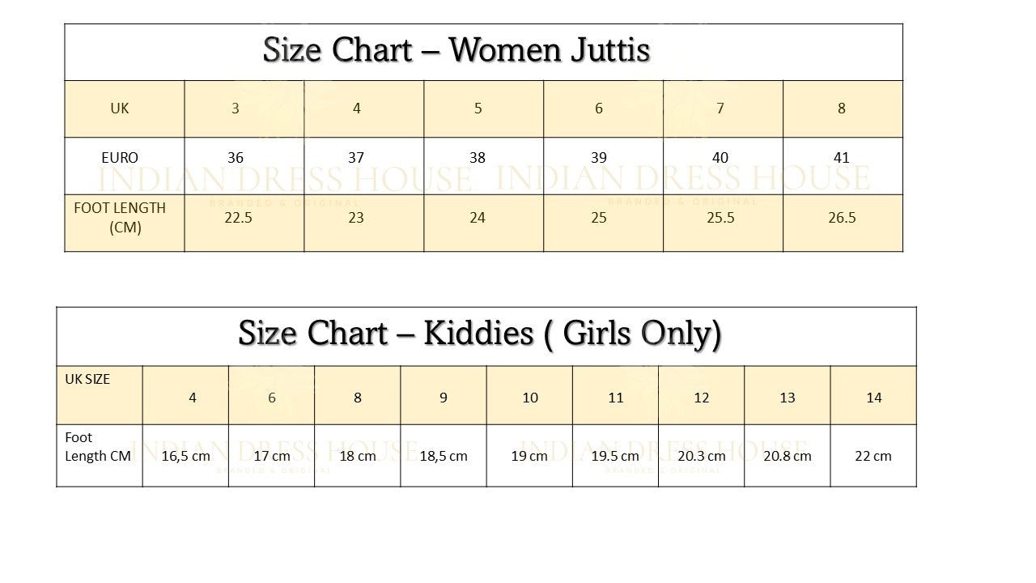This screenshot has width=1036, height=583.
Task: Select the EURO row label
Action: (x=120, y=158)
